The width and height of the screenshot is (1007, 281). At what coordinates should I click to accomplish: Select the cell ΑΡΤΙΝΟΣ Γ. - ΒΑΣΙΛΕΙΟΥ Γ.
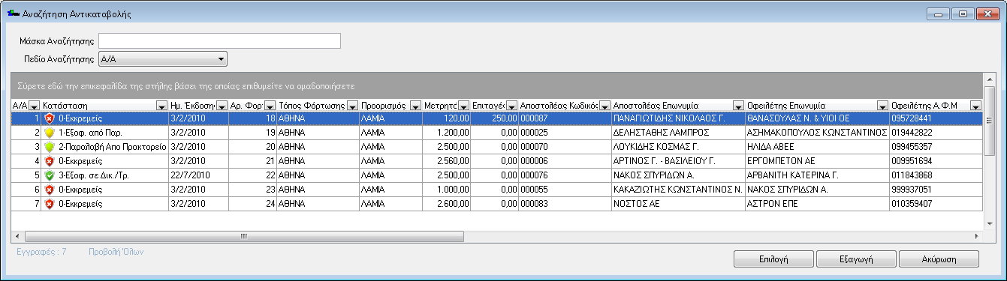678,161
